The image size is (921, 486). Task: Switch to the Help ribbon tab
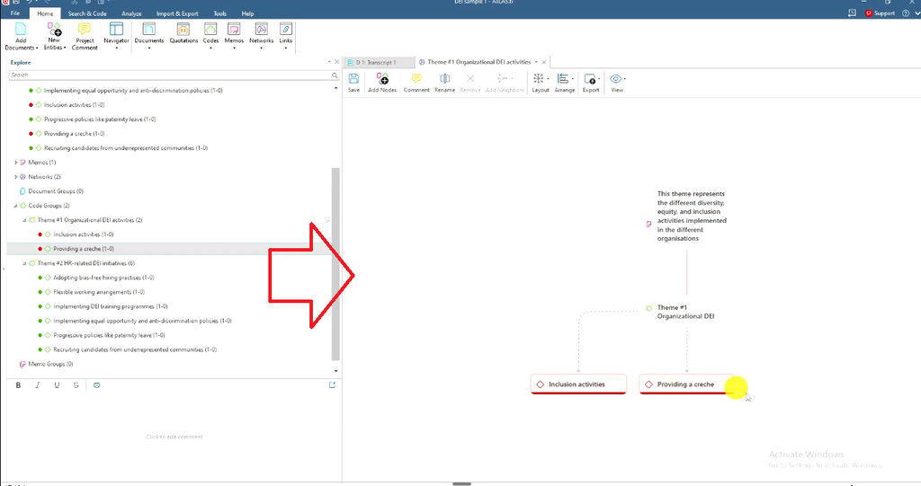click(248, 13)
